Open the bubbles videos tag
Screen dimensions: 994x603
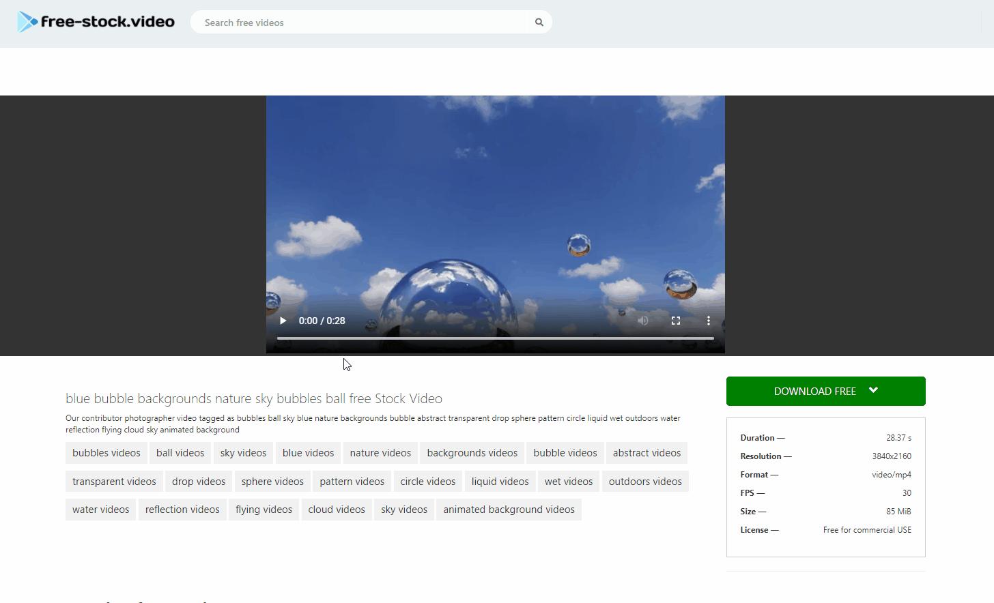tap(106, 453)
